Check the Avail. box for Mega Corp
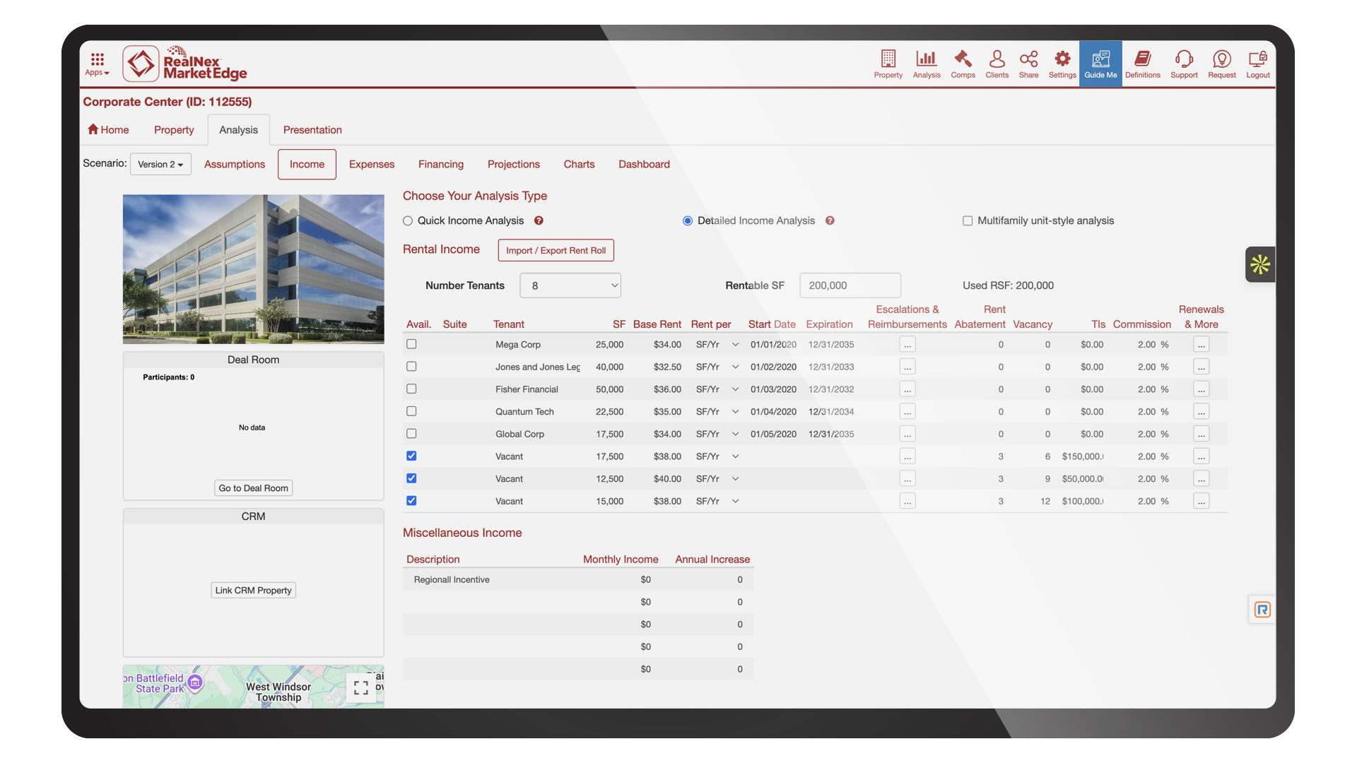Viewport: 1357px width, 763px height. (x=411, y=344)
